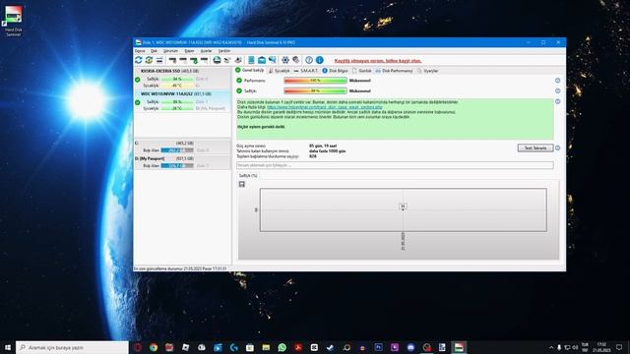The height and width of the screenshot is (354, 630).
Task: Click the send e-mail envelope toolbar icon
Action: 262,60
